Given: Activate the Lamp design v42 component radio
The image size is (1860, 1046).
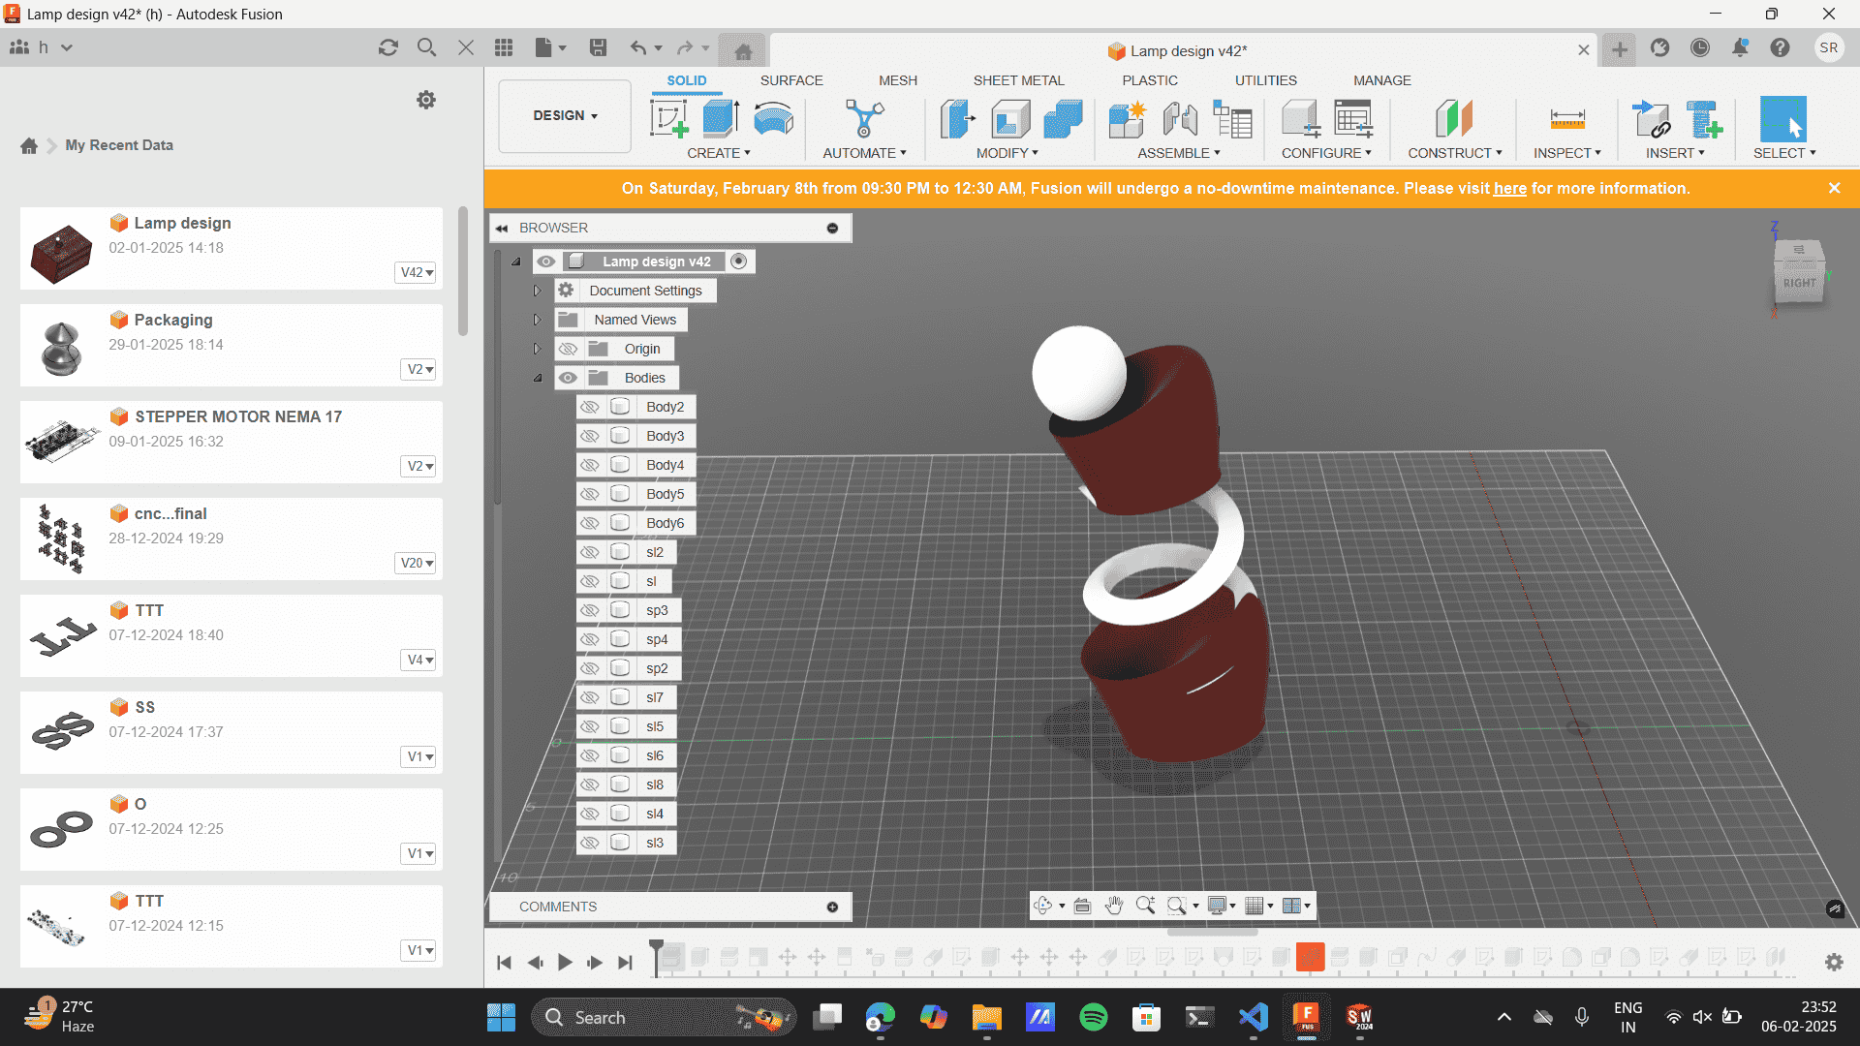Looking at the screenshot, I should click(739, 261).
